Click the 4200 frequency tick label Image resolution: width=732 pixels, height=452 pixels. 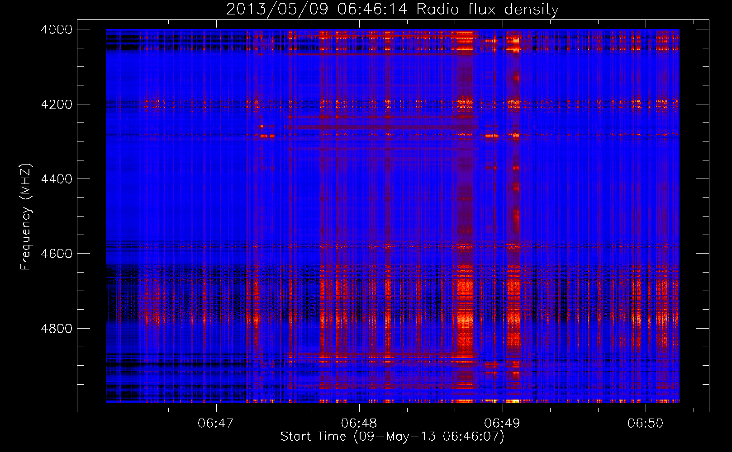57,104
